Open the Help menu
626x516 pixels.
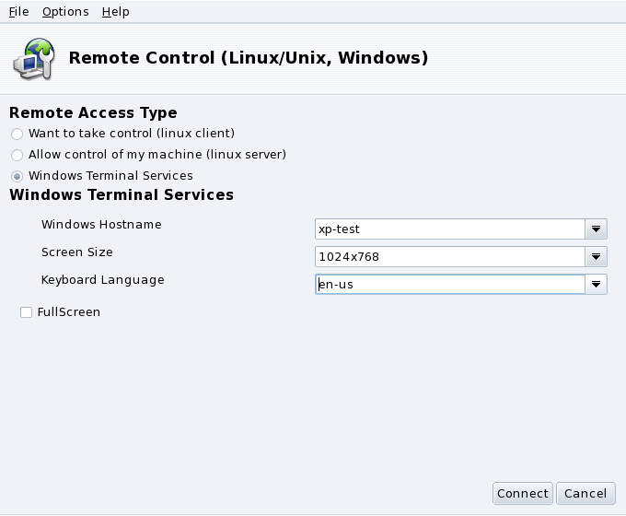point(115,12)
